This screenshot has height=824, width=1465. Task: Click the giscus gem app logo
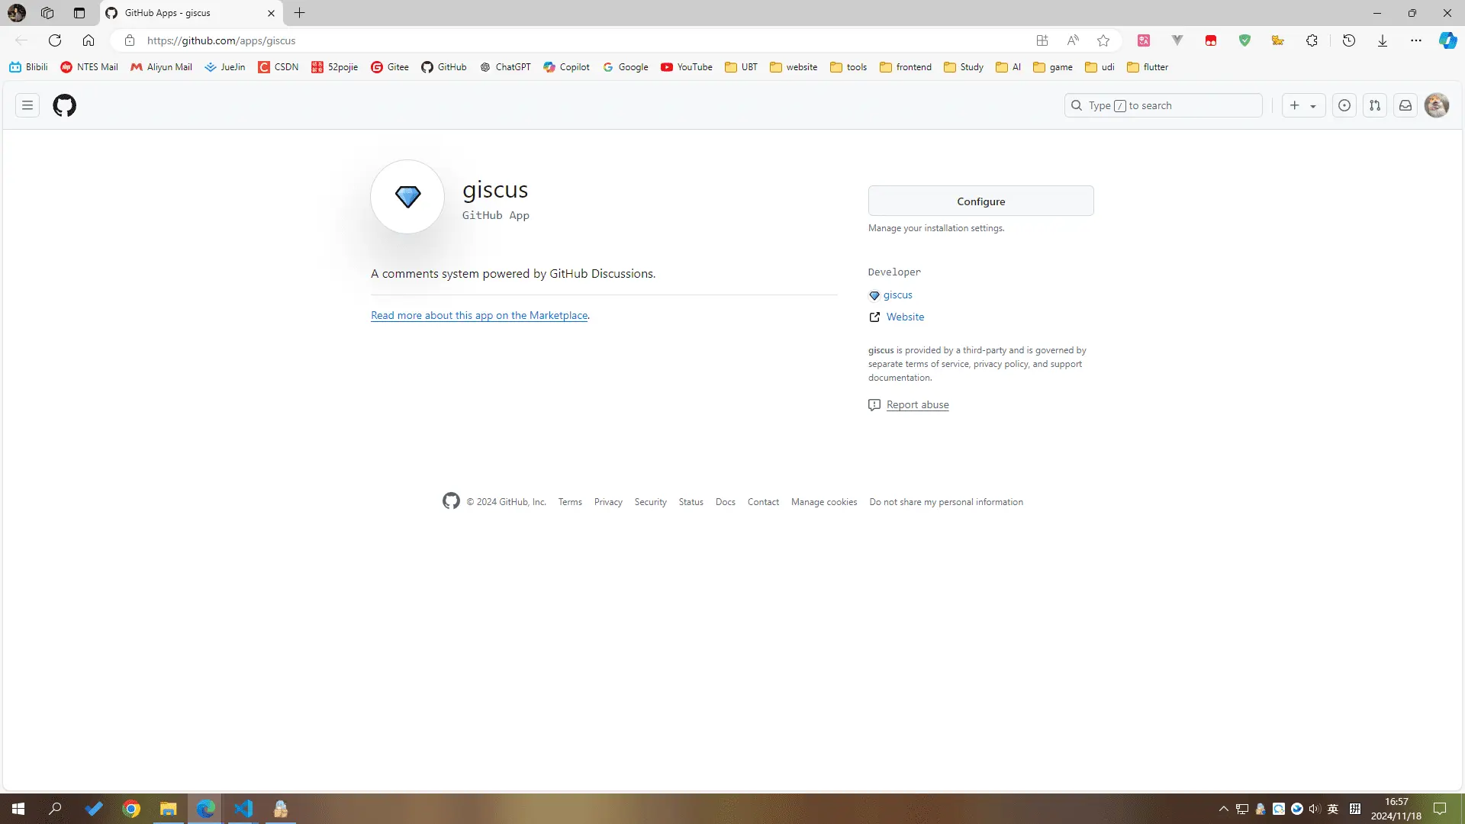(407, 197)
